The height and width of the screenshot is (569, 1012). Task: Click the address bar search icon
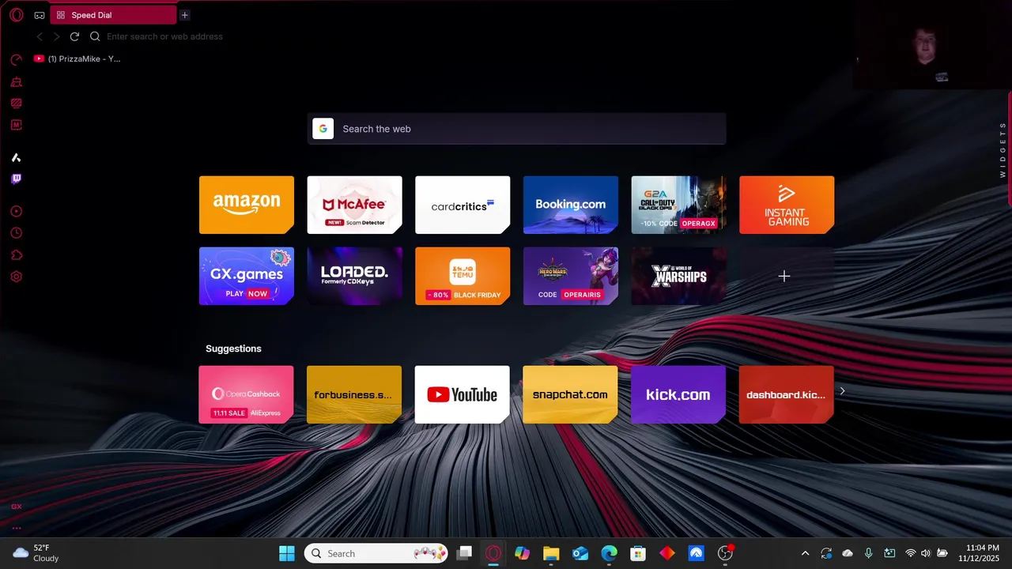[95, 36]
